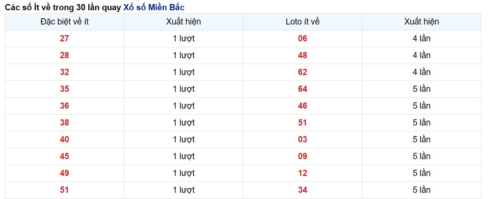
Task: Select special number 40
Action: (64, 140)
